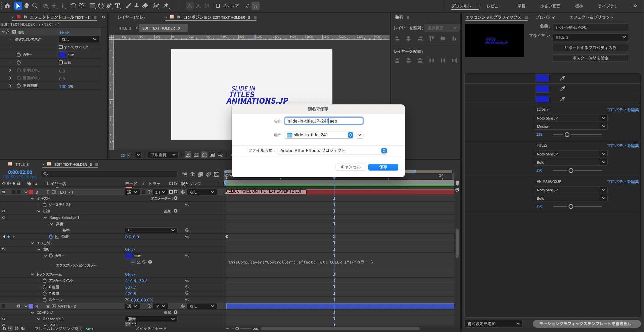Select the Rotation tool
The width and height of the screenshot is (644, 332).
(73, 6)
